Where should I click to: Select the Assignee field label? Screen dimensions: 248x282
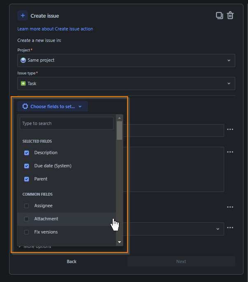(x=43, y=206)
